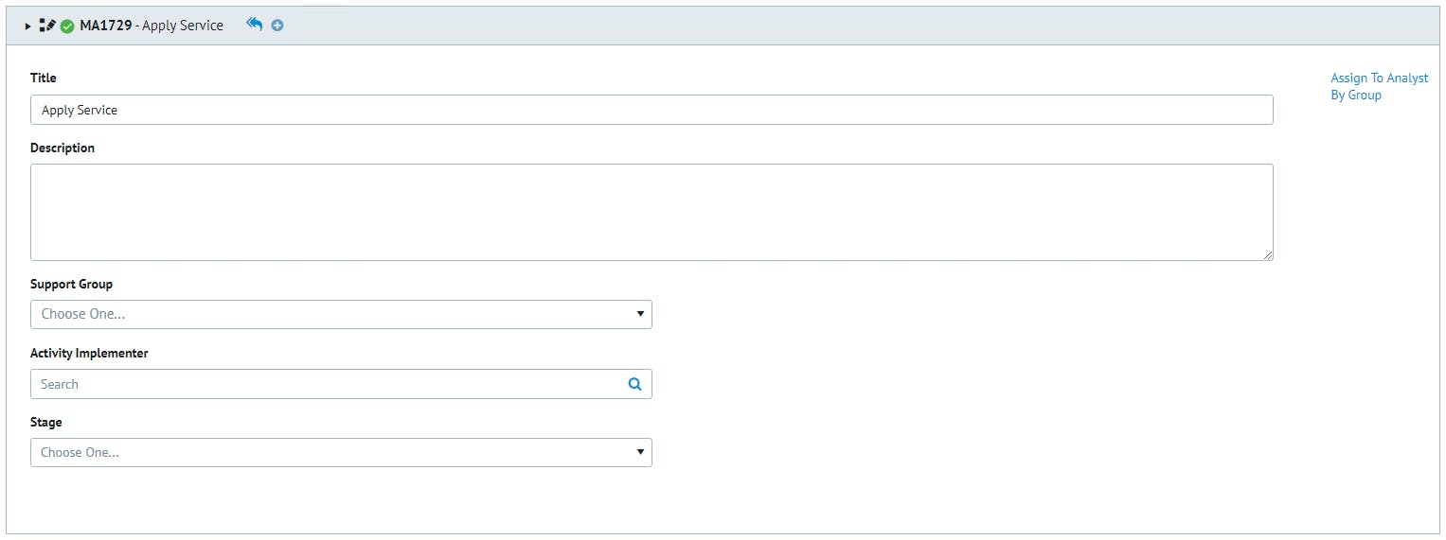Click the blue reply-all arrow icon
Image resolution: width=1446 pixels, height=540 pixels.
pyautogui.click(x=254, y=26)
